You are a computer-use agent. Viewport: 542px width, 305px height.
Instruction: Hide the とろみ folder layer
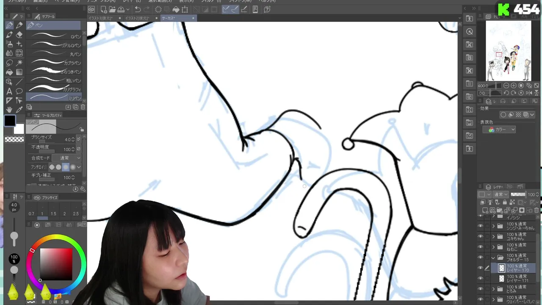point(480,289)
